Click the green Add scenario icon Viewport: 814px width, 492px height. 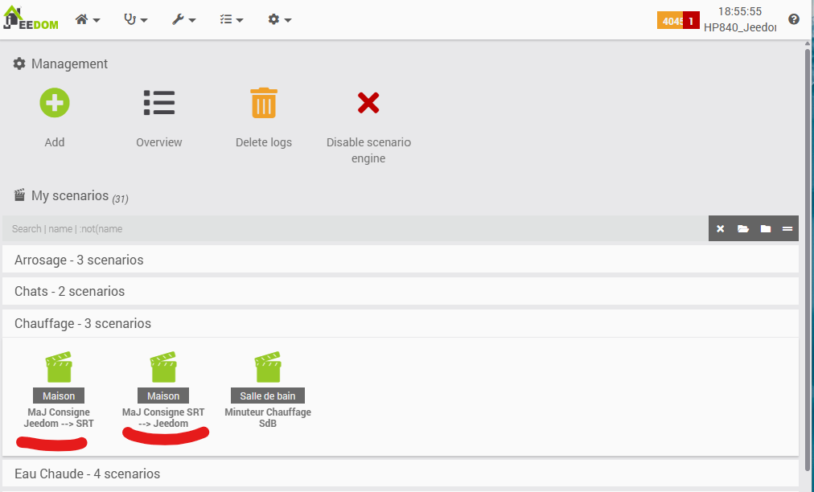tap(55, 103)
